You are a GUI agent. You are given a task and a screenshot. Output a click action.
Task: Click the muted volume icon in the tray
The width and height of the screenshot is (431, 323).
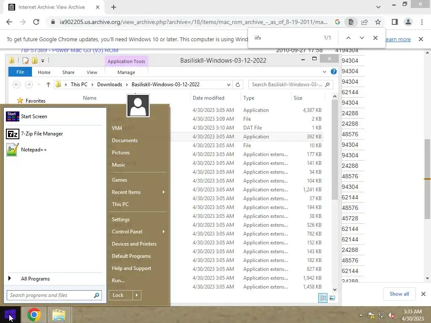coord(391,315)
